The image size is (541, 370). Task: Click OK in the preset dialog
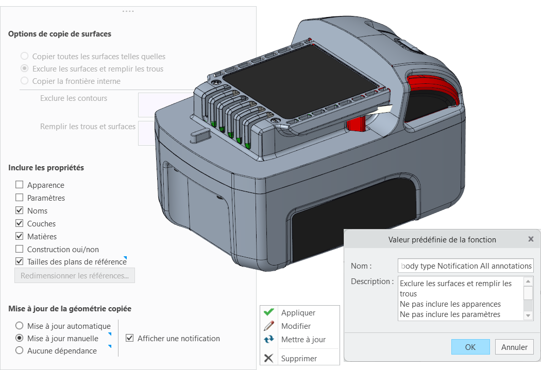click(x=470, y=347)
